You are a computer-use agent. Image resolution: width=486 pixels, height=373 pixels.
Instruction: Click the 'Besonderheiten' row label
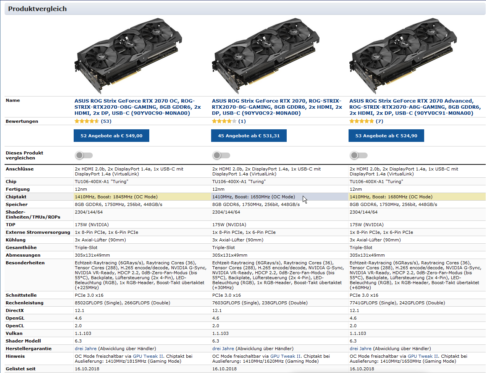point(25,263)
